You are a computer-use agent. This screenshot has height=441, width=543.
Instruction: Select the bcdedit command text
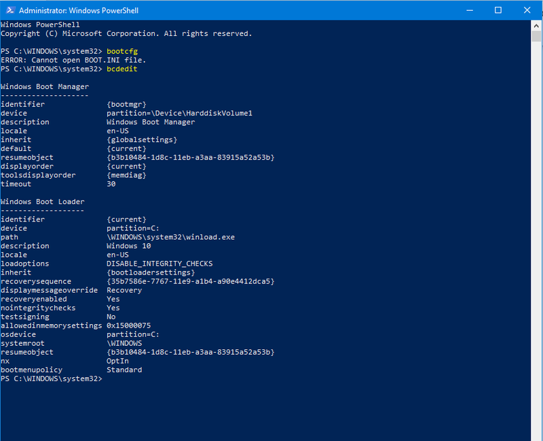(x=121, y=69)
